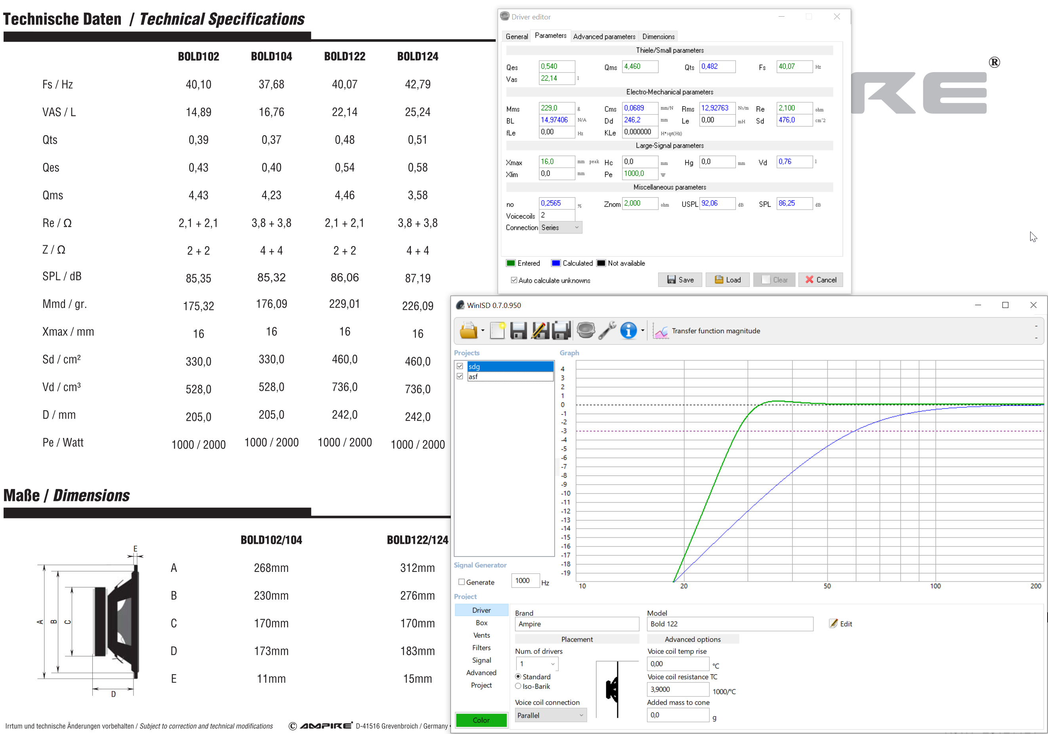Screen dimensions: 1048x734
Task: Click the red X icon on Cancel
Action: point(809,280)
